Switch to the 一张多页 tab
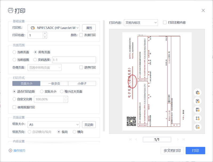This screenshot has height=162, width=213. click(54, 84)
